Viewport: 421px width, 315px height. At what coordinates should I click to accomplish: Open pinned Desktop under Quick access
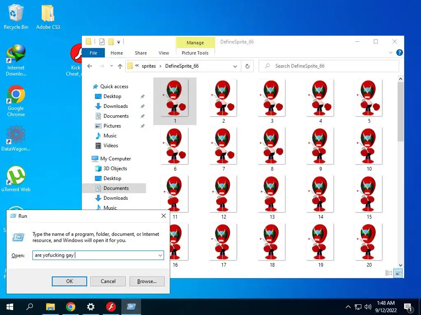(x=112, y=96)
